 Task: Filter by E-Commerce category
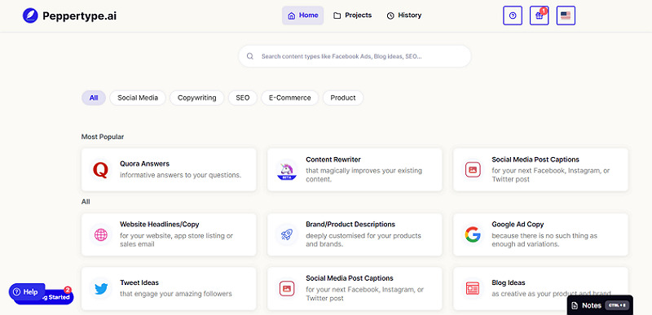tap(290, 98)
